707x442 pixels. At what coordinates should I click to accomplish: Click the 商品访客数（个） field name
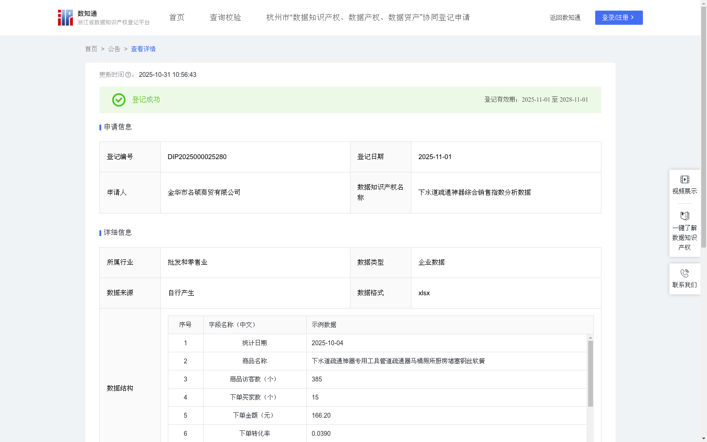pos(255,379)
